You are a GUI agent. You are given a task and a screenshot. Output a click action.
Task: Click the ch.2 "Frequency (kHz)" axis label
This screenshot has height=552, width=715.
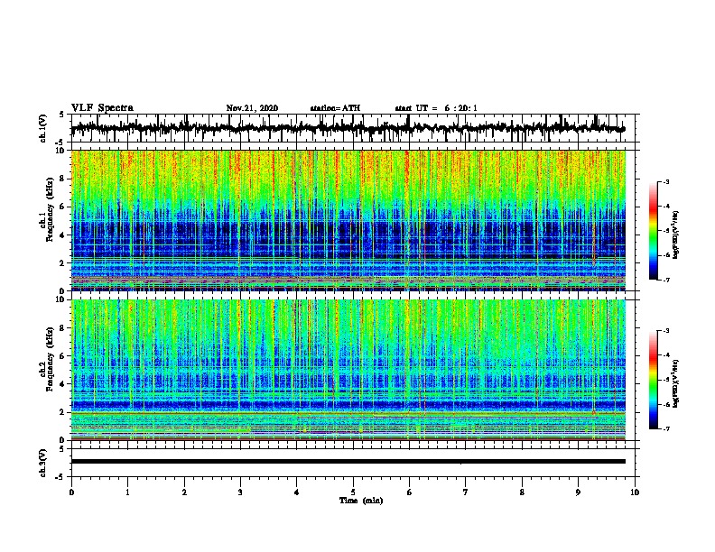51,359
